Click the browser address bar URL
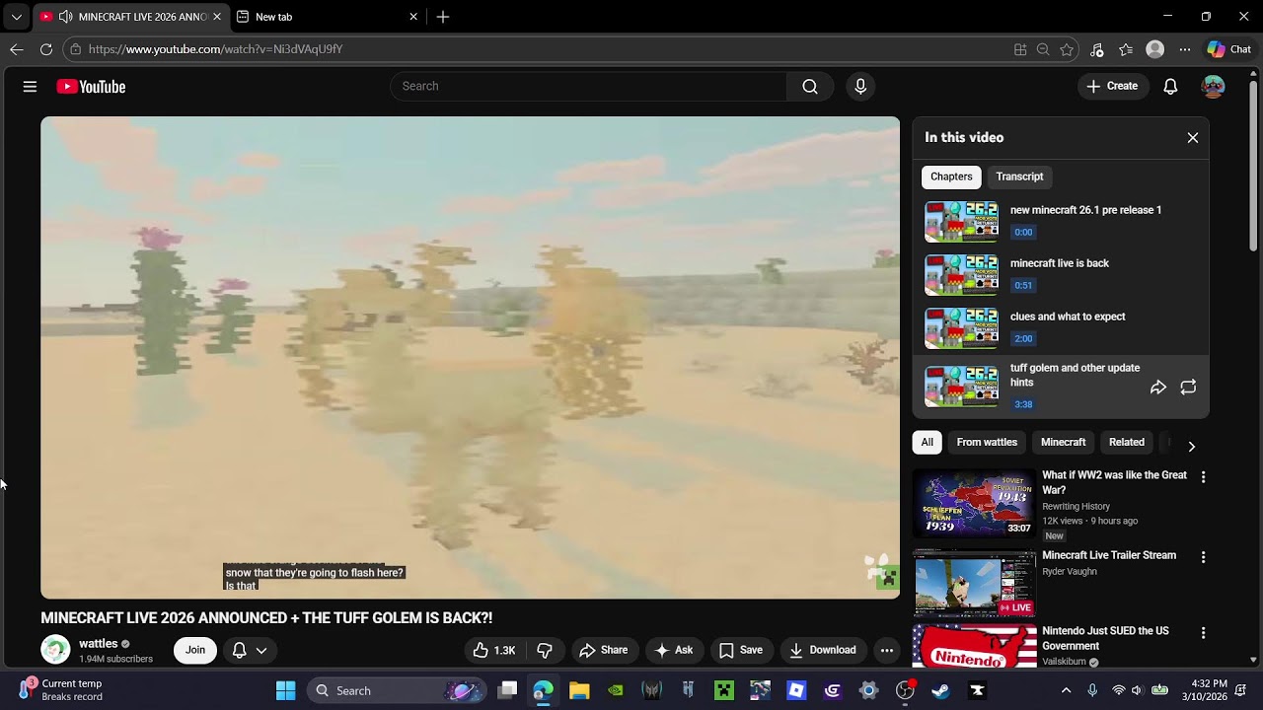Viewport: 1263px width, 710px height. pos(215,49)
